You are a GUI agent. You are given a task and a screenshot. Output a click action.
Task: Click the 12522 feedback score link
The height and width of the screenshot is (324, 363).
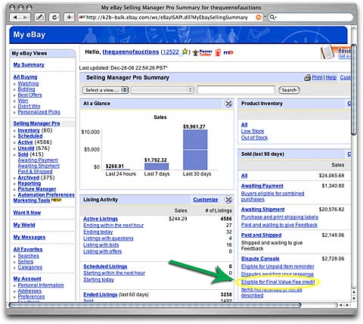(x=171, y=52)
